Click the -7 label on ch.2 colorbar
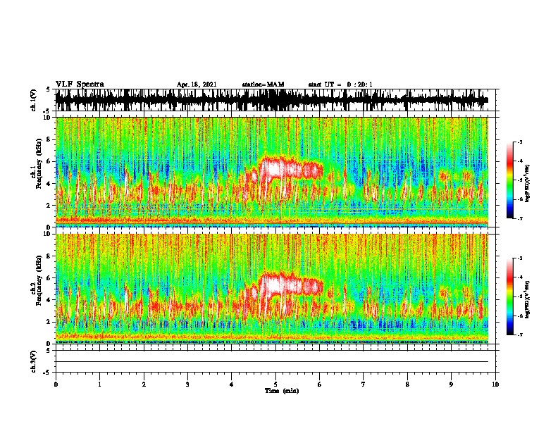 coord(519,335)
